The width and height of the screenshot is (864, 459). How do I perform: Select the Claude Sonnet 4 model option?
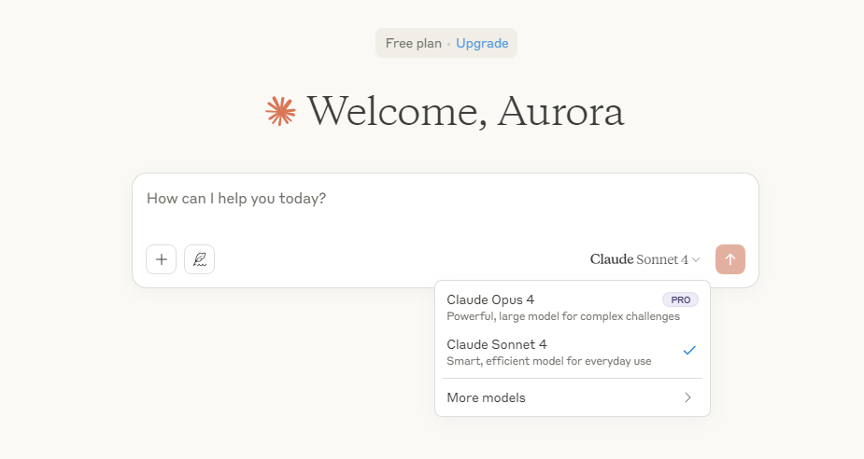click(572, 353)
